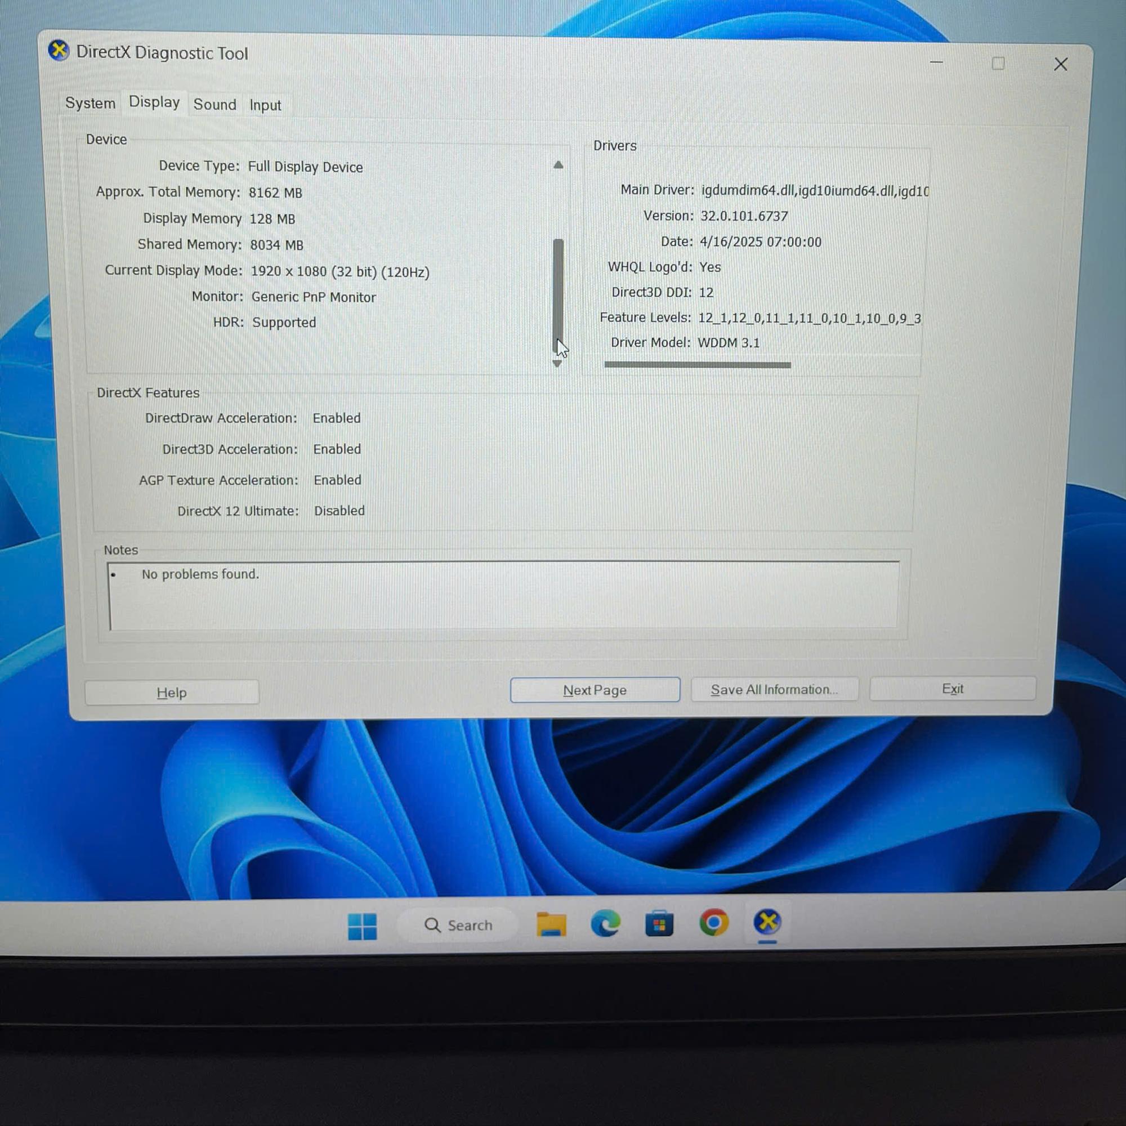The width and height of the screenshot is (1126, 1126).
Task: Click the Device list scroll-down arrow
Action: click(557, 364)
